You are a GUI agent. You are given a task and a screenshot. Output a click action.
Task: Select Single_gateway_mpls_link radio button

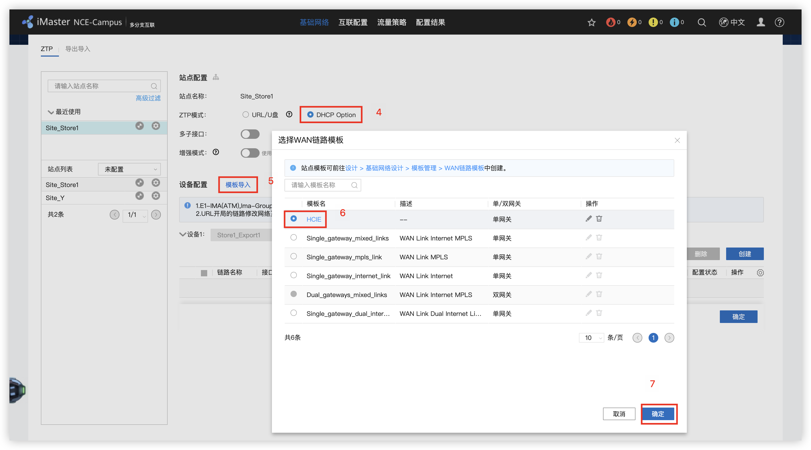(x=293, y=256)
